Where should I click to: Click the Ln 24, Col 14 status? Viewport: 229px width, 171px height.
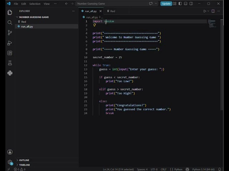(118, 170)
